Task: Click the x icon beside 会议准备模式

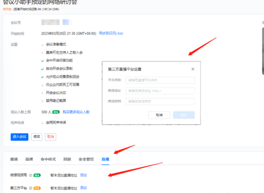Action: (42, 45)
